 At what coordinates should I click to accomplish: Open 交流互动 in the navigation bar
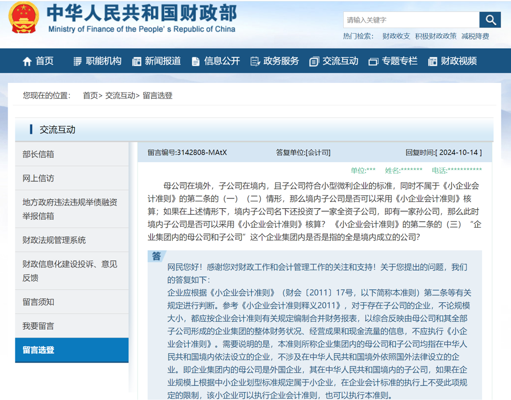point(340,61)
